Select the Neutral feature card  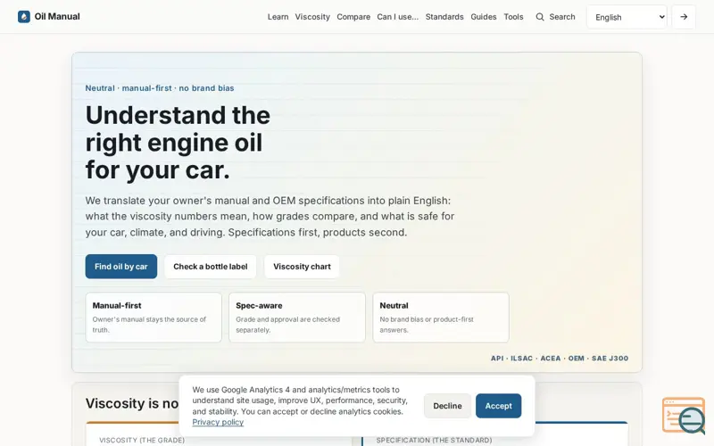(441, 318)
